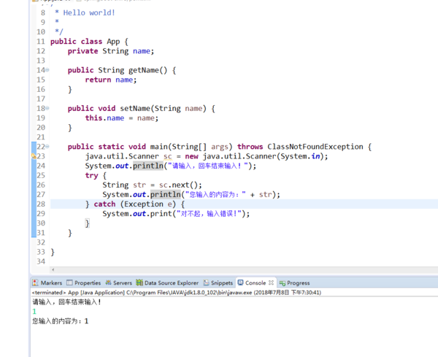The height and width of the screenshot is (357, 438).
Task: Open the Markers tab
Action: 47,283
